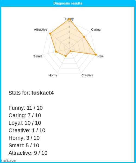
Task: Select the Loyal data point on the radar chart
Action: pyautogui.click(x=96, y=55)
